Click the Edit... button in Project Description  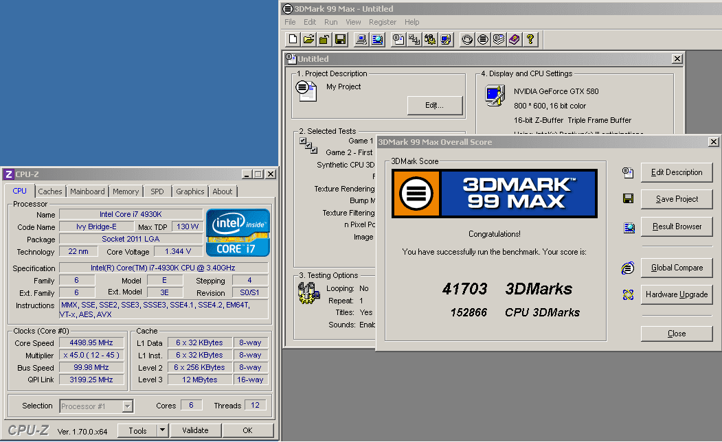435,105
